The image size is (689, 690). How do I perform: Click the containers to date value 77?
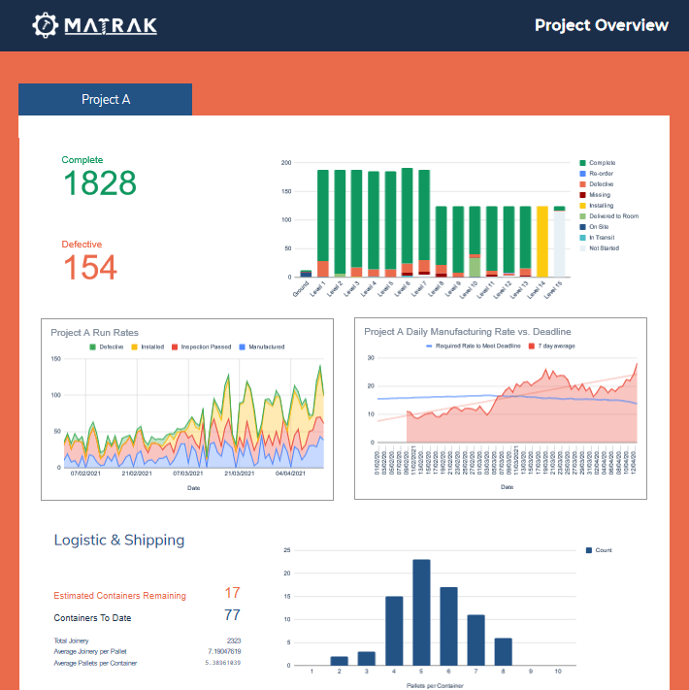(232, 614)
